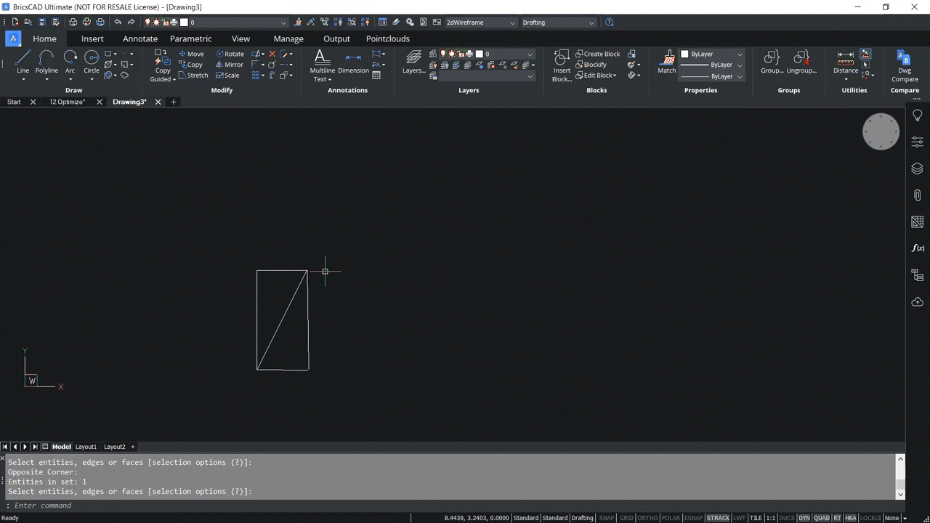Click the Undo arrow in the quick toolbar

point(118,23)
